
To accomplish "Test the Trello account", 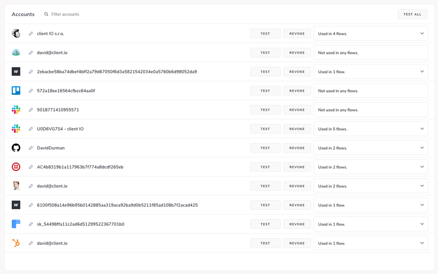I will (x=265, y=90).
